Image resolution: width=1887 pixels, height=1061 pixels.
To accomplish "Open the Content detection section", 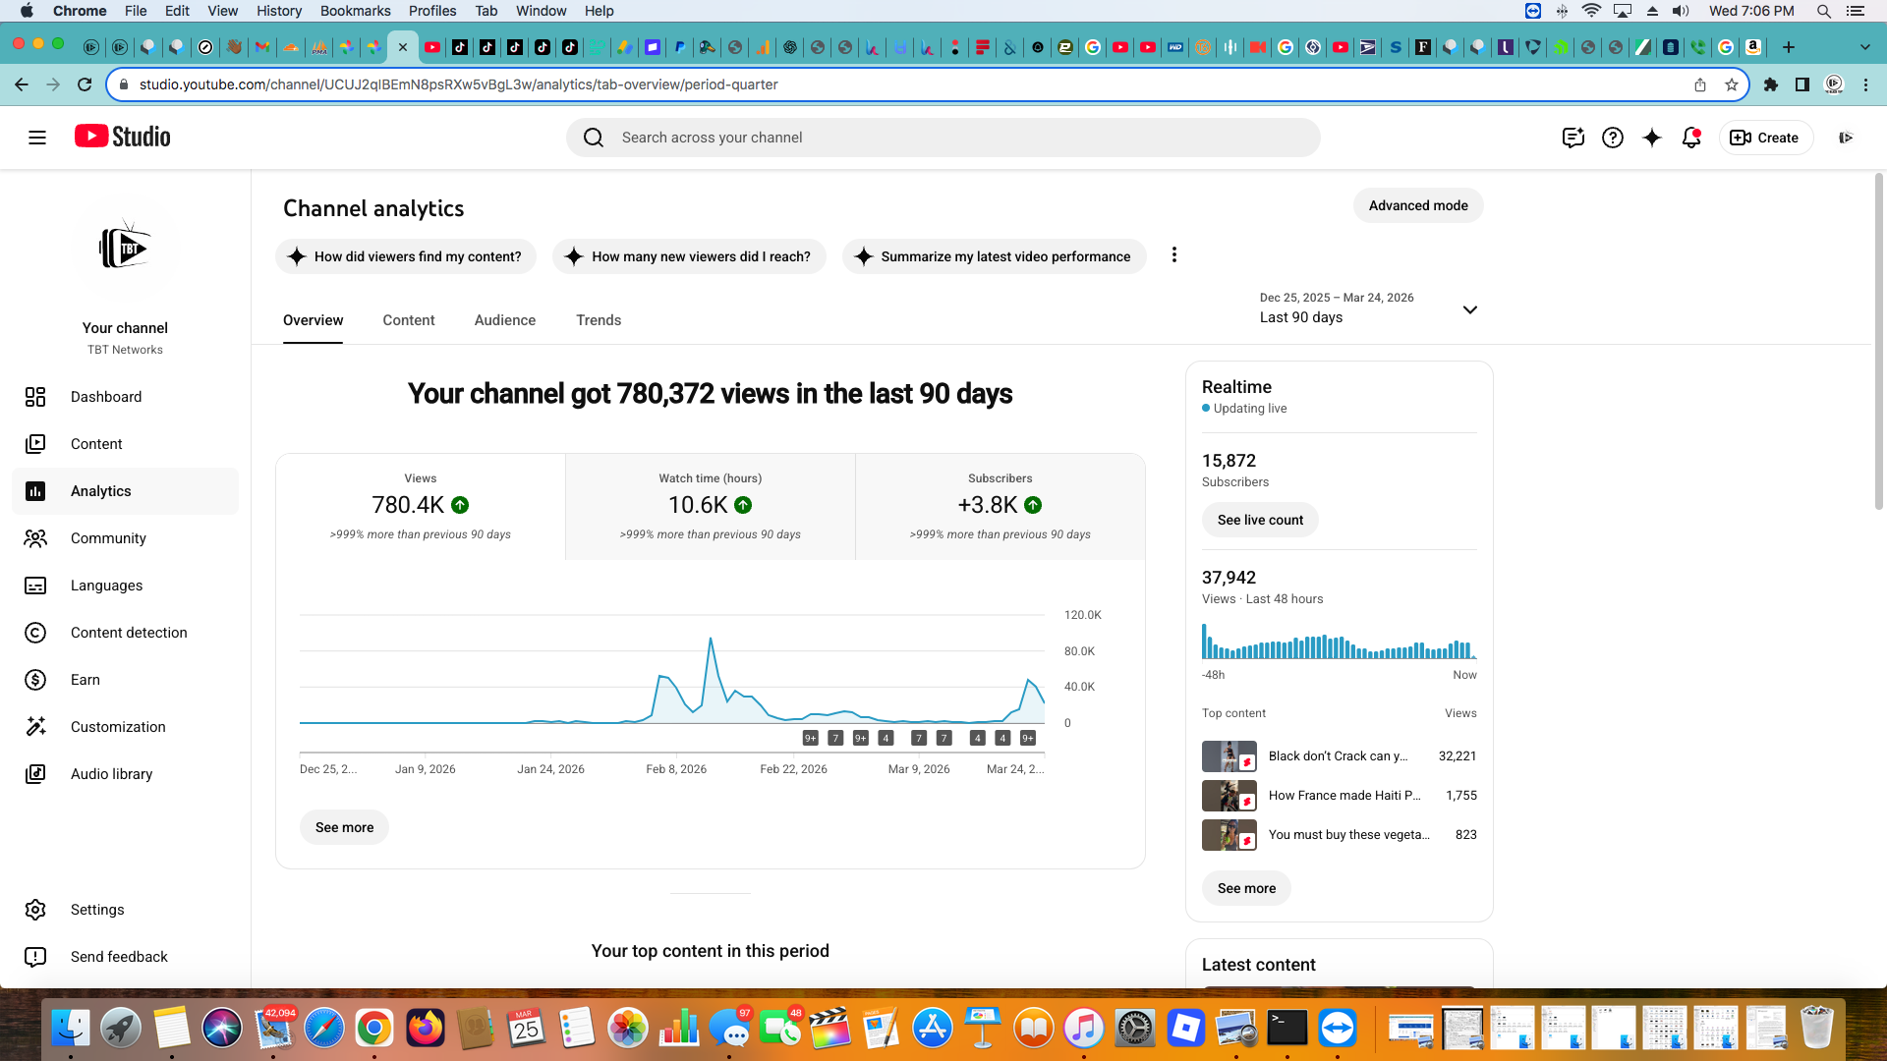I will [128, 633].
